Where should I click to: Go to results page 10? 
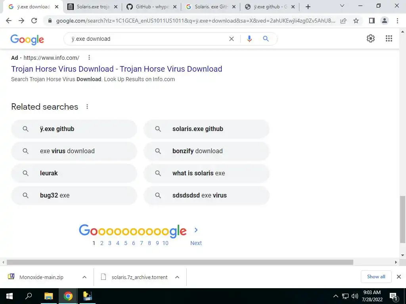click(x=165, y=243)
